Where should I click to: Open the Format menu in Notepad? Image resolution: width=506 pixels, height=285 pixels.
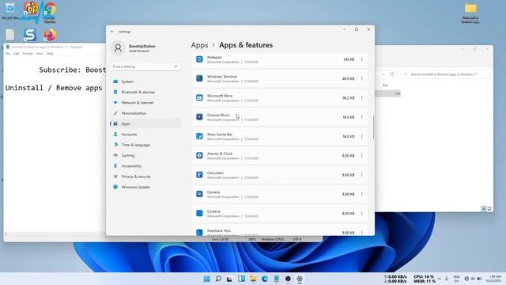(28, 54)
